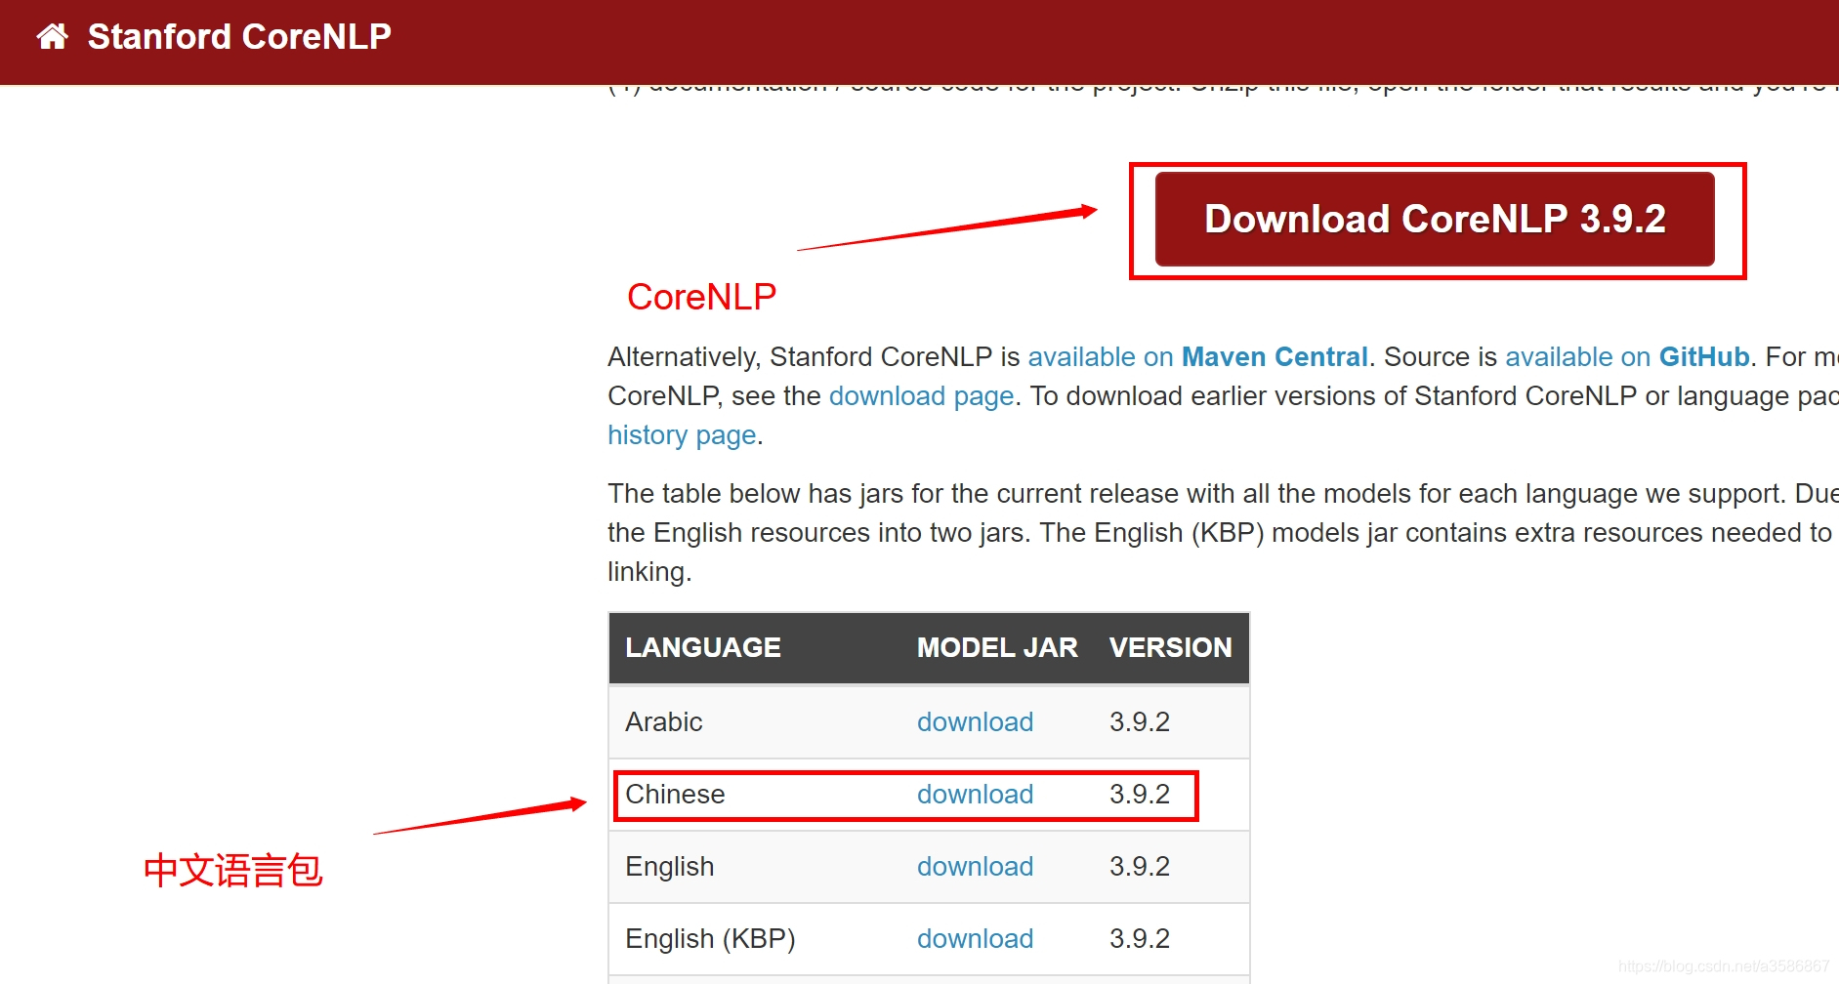Open the history page link
The image size is (1839, 984).
[x=682, y=435]
